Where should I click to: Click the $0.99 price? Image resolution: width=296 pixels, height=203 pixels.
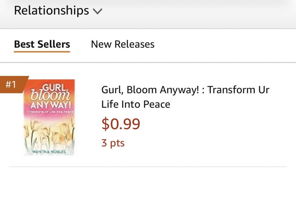121,124
